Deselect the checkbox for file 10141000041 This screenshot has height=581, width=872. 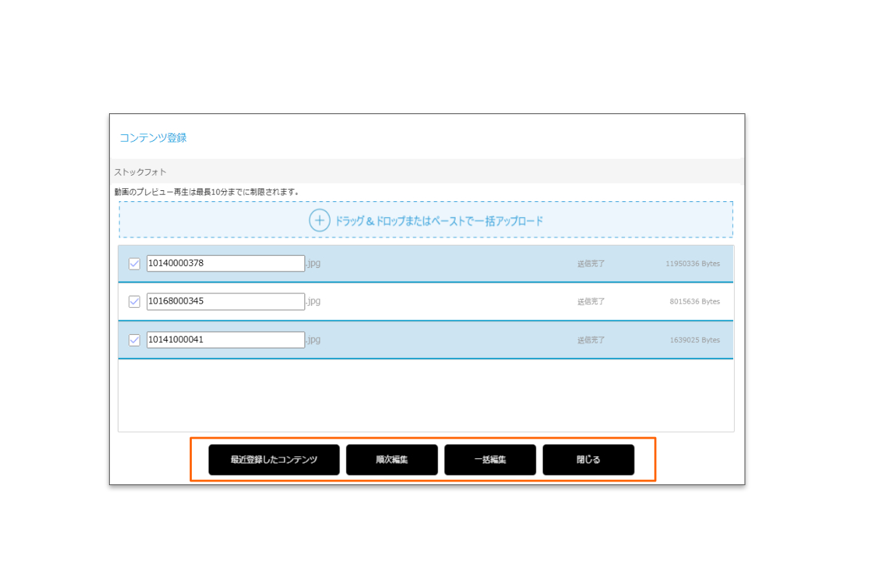pyautogui.click(x=134, y=340)
